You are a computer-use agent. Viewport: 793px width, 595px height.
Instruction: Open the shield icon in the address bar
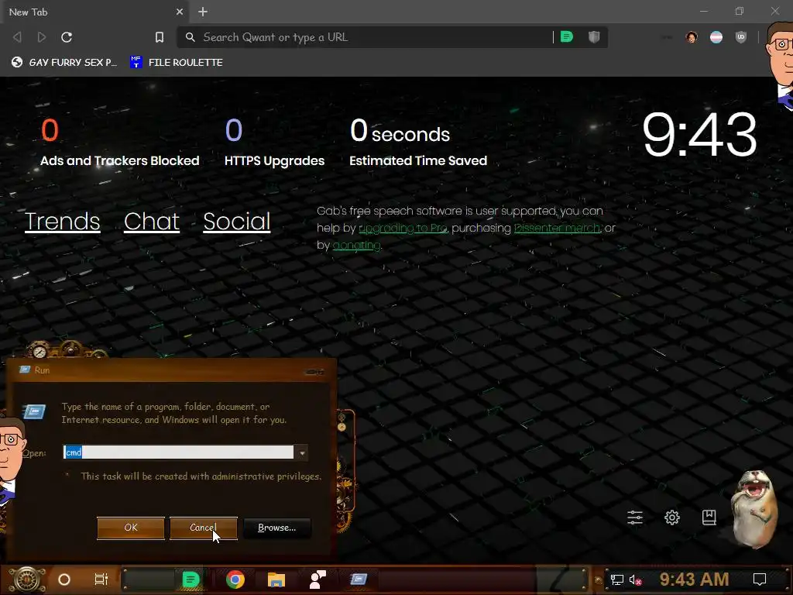point(594,37)
